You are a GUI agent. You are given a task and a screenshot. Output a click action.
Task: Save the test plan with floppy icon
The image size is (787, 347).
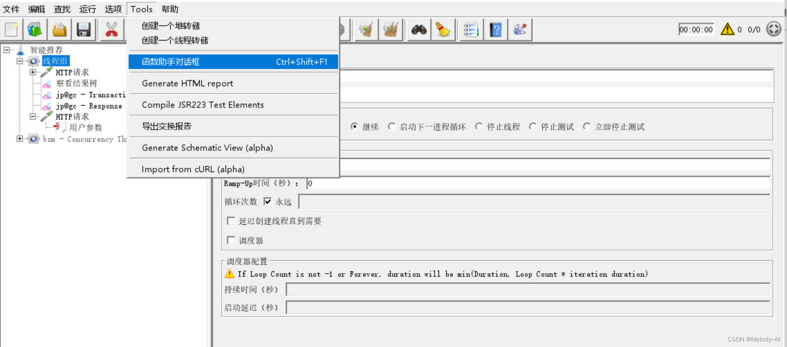click(84, 30)
